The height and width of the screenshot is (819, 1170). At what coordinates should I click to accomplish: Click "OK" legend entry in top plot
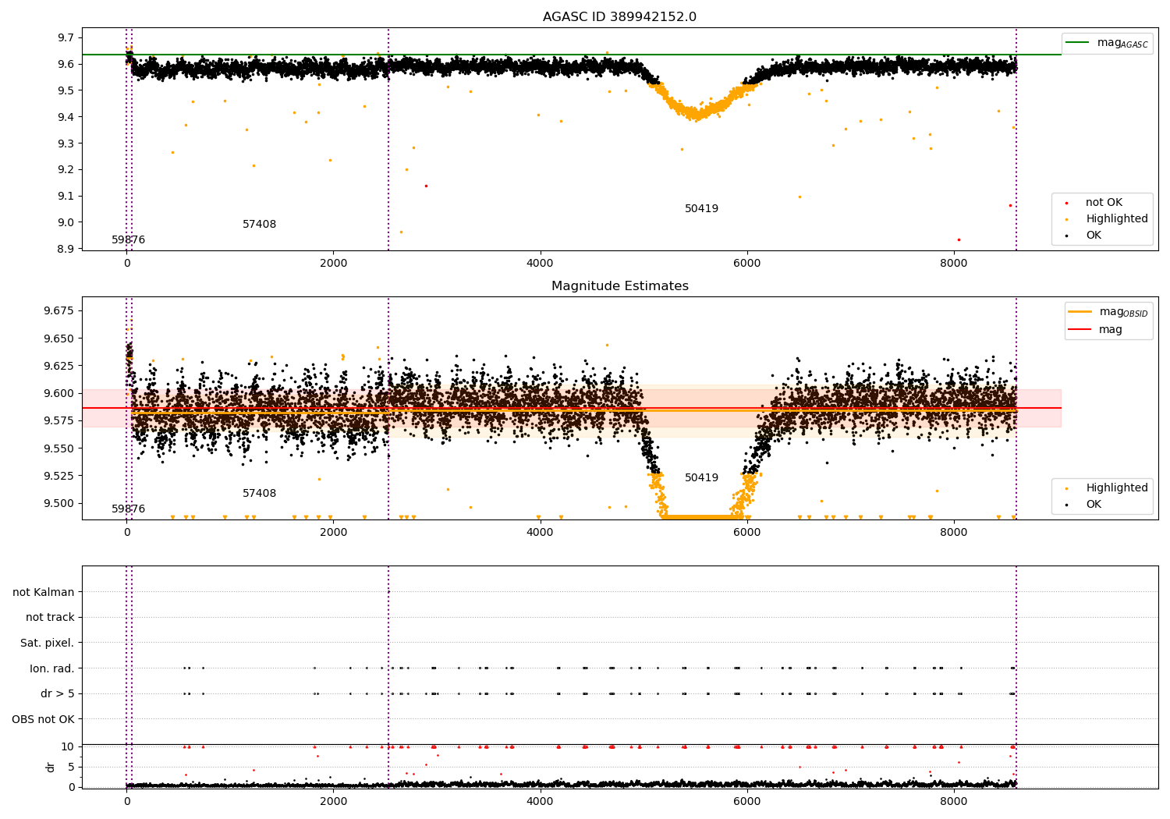click(x=1094, y=236)
